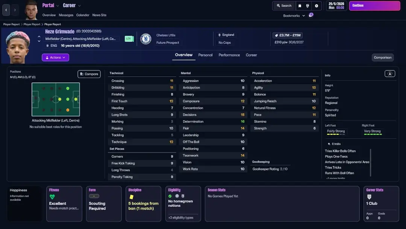This screenshot has width=406, height=229.
Task: Select the orange position dot on pitch
Action: [x=68, y=110]
